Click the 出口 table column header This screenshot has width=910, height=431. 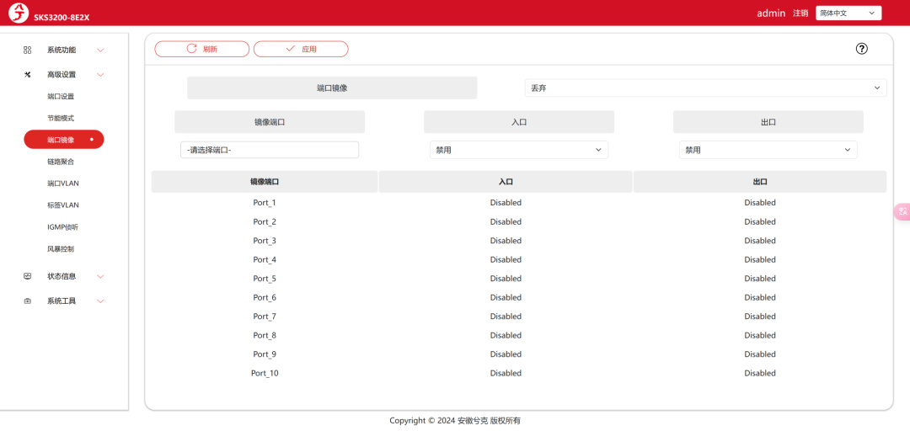760,182
